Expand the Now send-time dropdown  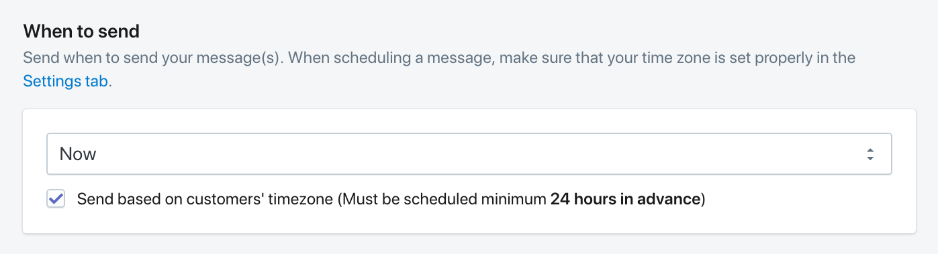click(469, 154)
